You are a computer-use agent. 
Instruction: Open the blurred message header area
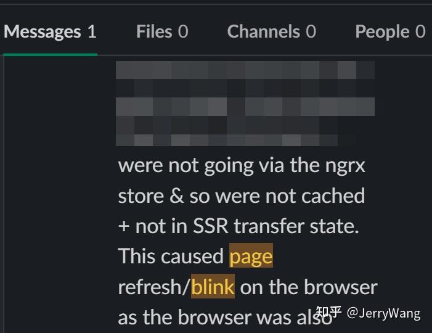click(245, 104)
